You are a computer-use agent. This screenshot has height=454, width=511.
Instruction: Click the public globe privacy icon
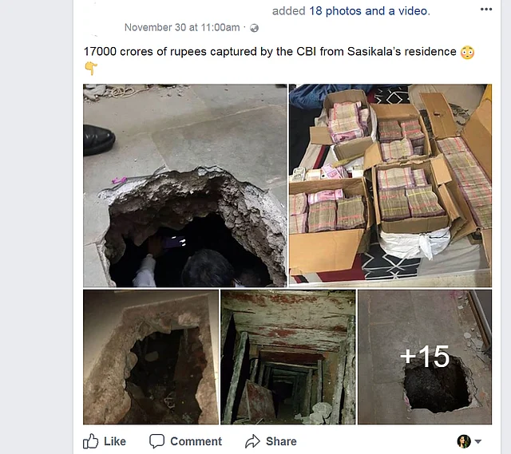point(254,28)
